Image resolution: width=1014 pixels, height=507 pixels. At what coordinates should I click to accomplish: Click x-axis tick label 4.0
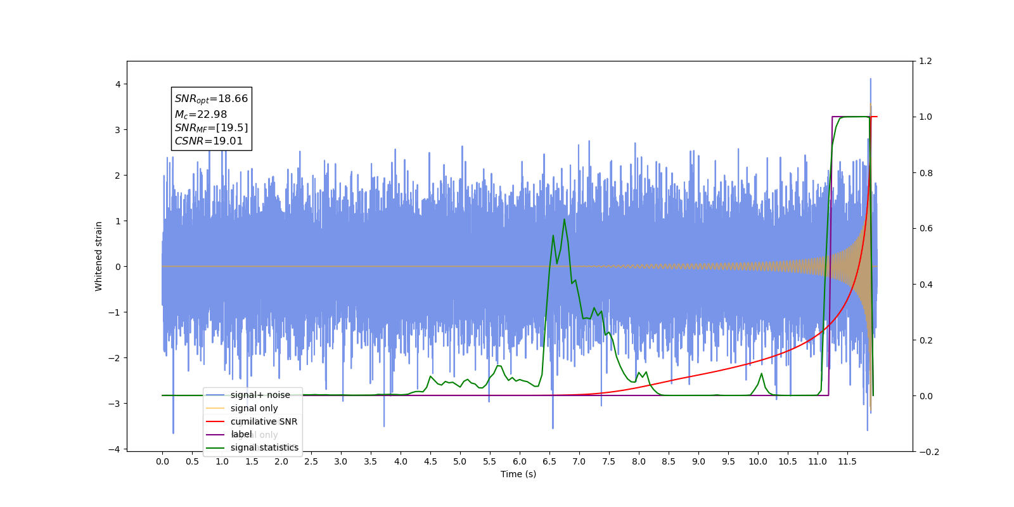[401, 461]
